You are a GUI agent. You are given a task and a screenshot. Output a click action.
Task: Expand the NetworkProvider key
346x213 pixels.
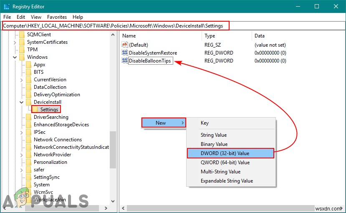(x=21, y=155)
